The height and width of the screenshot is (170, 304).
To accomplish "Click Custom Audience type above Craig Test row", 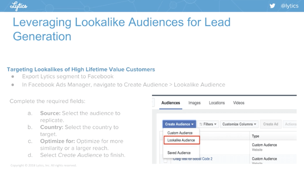I will pos(264,145).
